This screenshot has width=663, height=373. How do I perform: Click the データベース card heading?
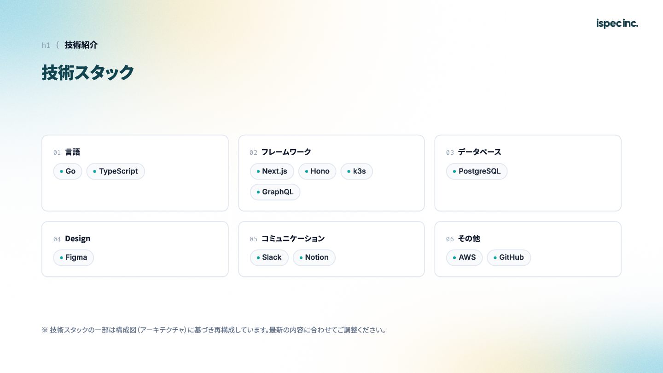pyautogui.click(x=479, y=152)
